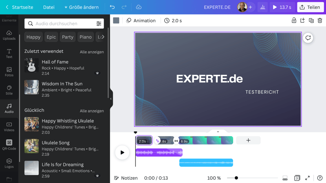Image resolution: width=326 pixels, height=183 pixels.
Task: Duplicate the page icon
Action: 311,20
